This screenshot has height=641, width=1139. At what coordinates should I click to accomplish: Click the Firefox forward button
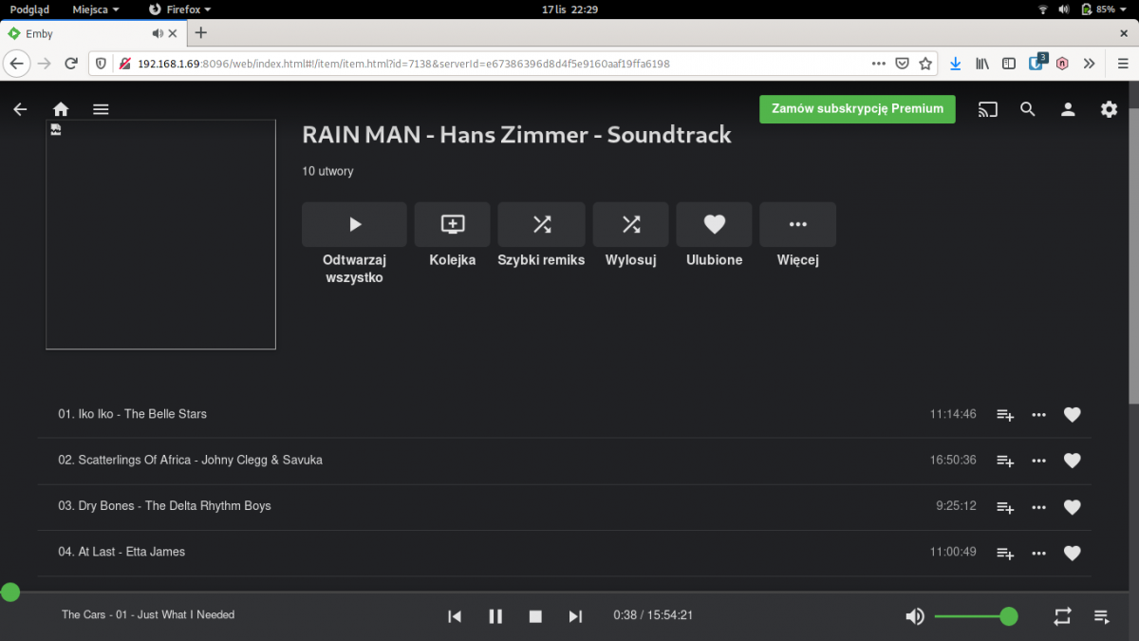[44, 64]
